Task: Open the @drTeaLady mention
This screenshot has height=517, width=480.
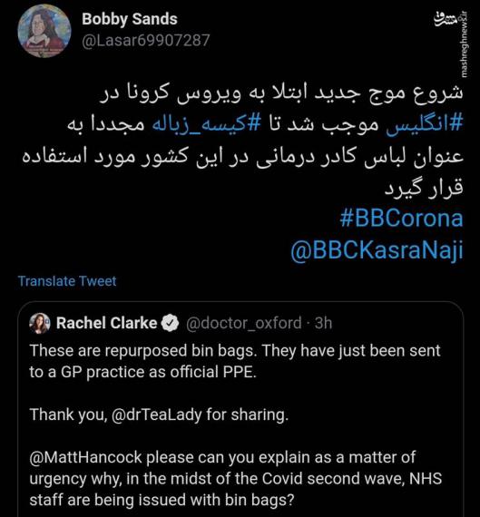Action: (x=157, y=415)
